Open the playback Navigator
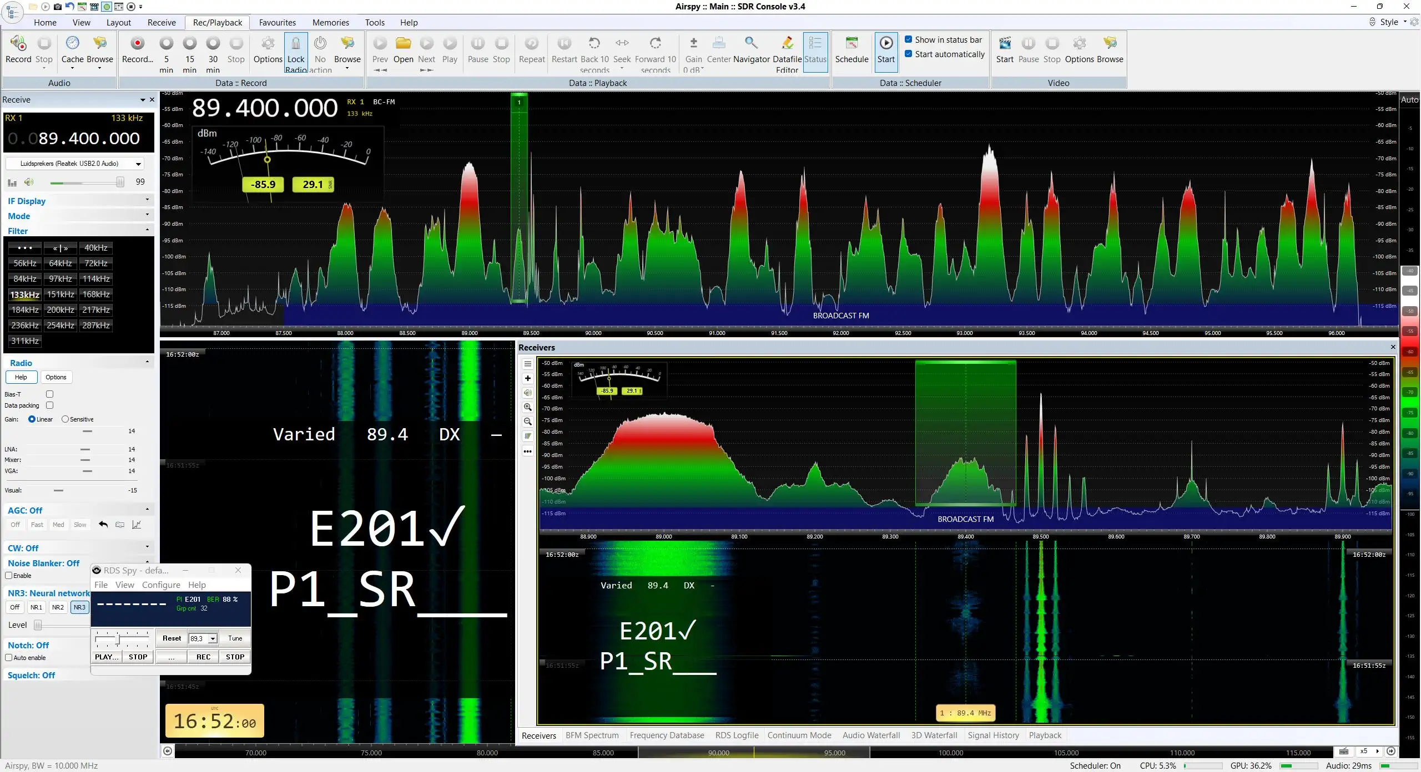Screen dimensions: 1421x772 pyautogui.click(x=752, y=49)
